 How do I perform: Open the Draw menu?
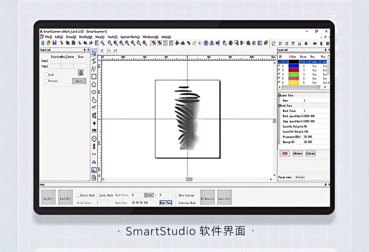click(71, 37)
